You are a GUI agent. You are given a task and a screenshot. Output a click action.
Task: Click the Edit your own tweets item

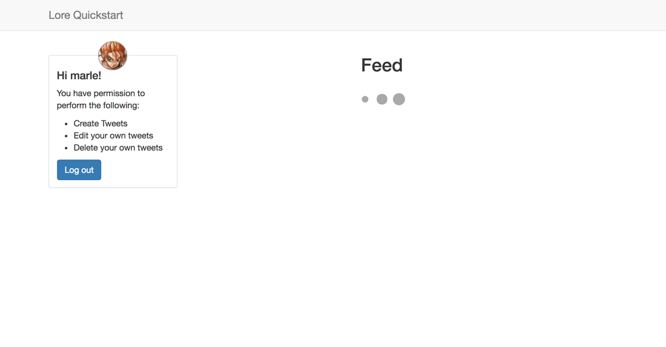tap(113, 136)
